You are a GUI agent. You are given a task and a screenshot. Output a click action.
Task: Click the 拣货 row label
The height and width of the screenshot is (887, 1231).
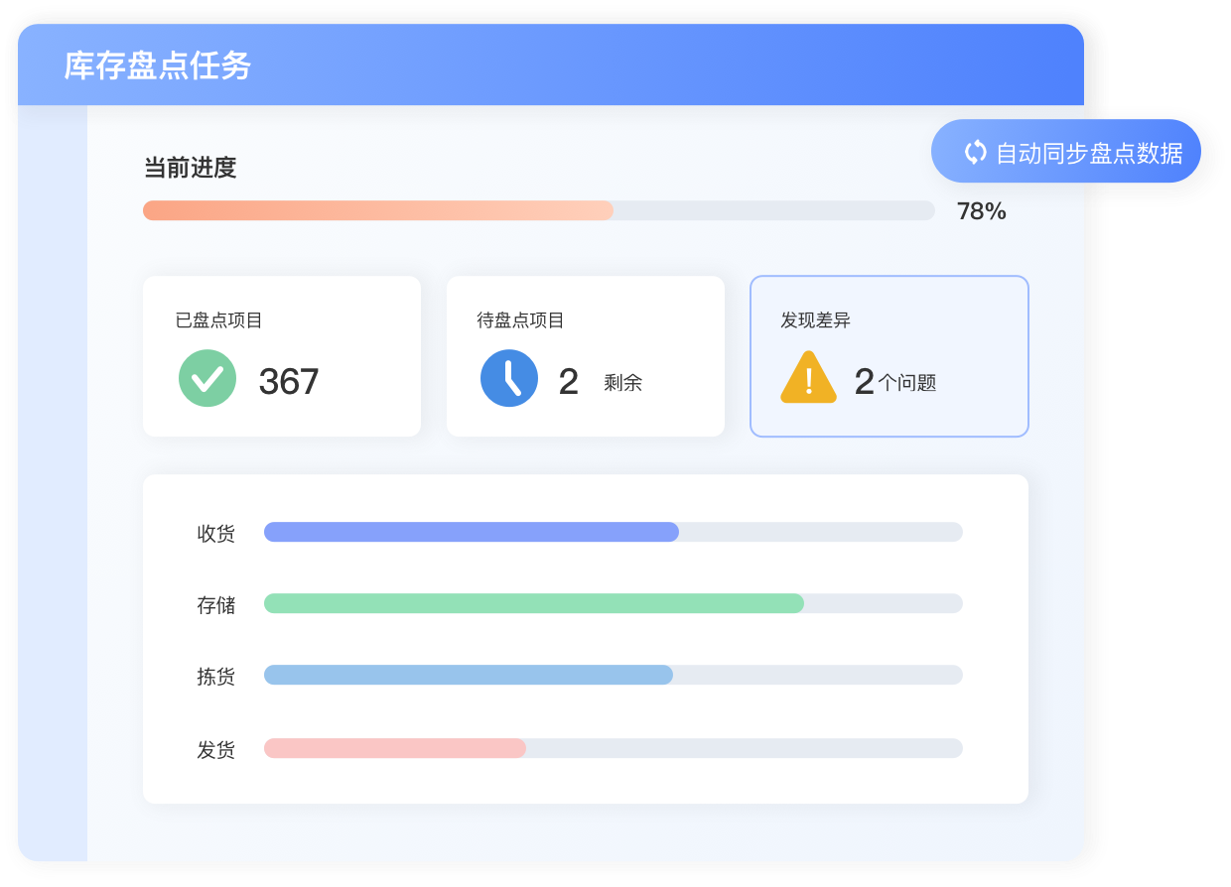point(216,677)
